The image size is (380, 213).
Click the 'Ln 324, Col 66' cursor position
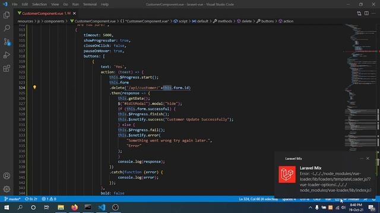[258, 199]
